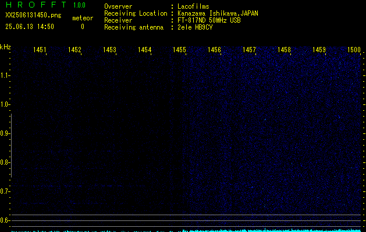Click the Receiving Location label
This screenshot has width=366, height=232.
136,13
